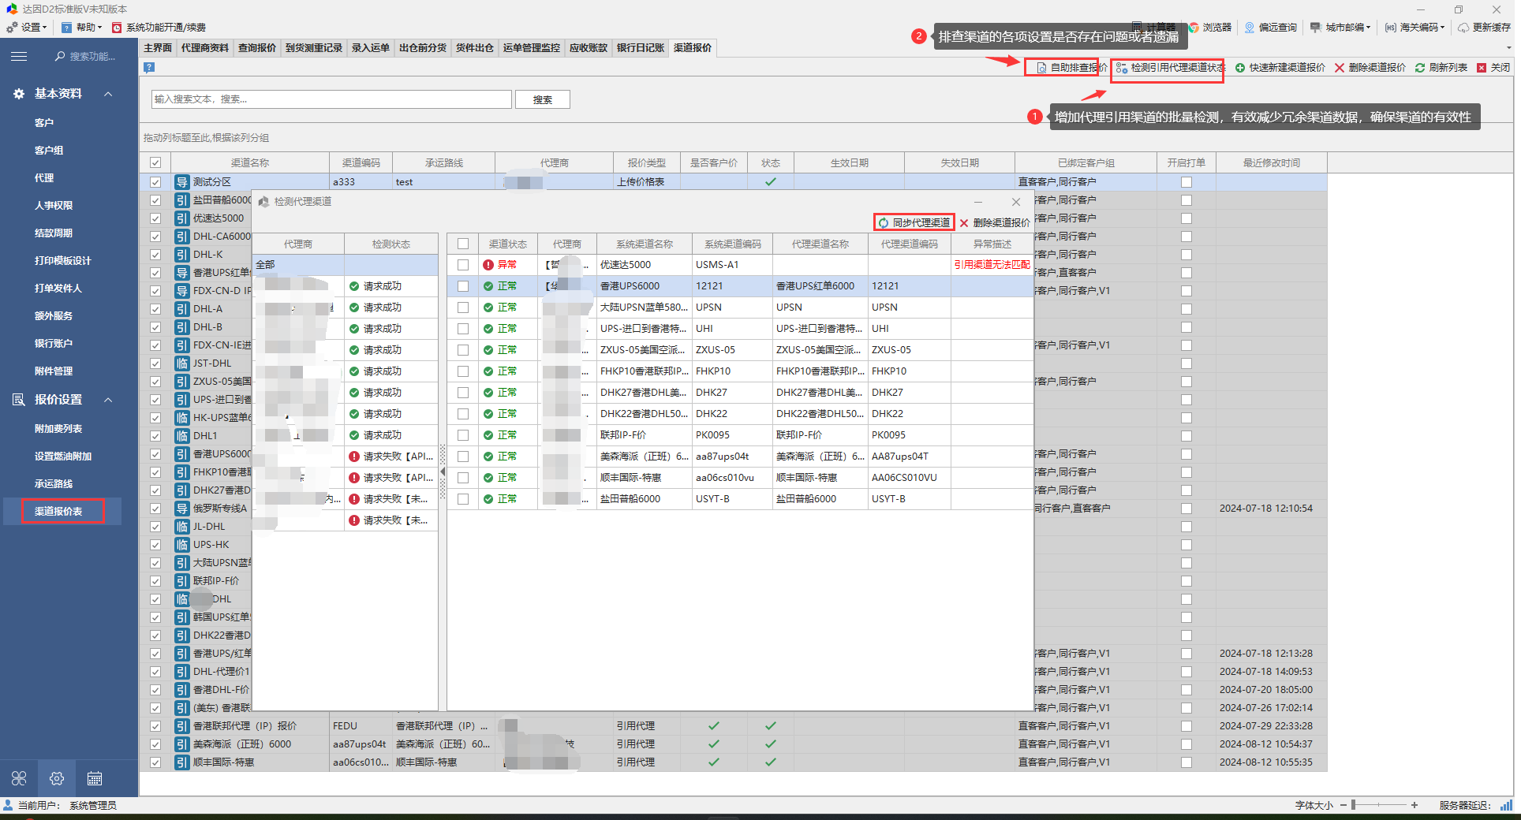
Task: Click the 浏览器 browser icon
Action: pos(1194,27)
